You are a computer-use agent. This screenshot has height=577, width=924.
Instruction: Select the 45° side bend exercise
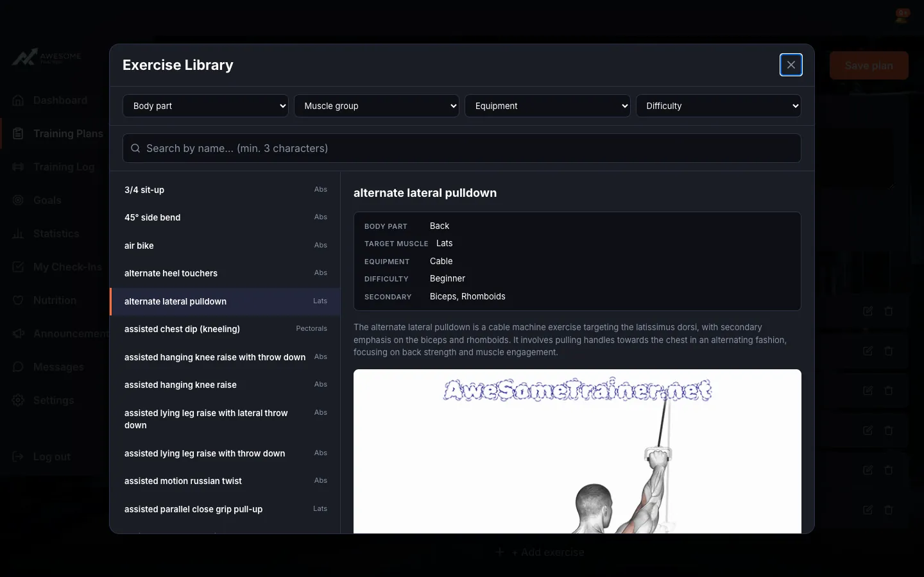click(x=225, y=217)
